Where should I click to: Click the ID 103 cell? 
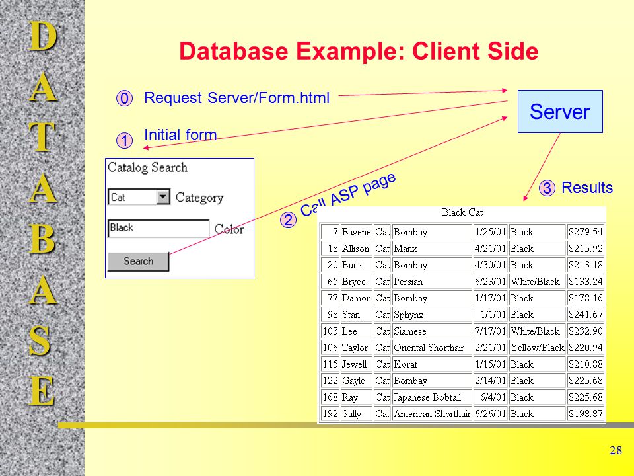click(330, 331)
